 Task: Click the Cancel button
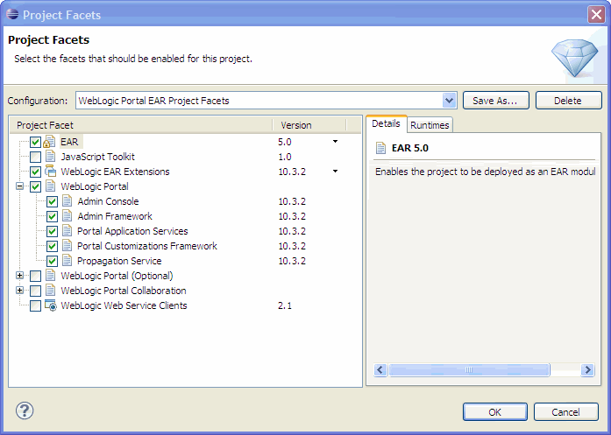(x=565, y=411)
